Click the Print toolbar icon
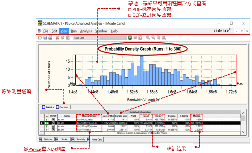The height and width of the screenshot is (153, 252). [x=50, y=38]
